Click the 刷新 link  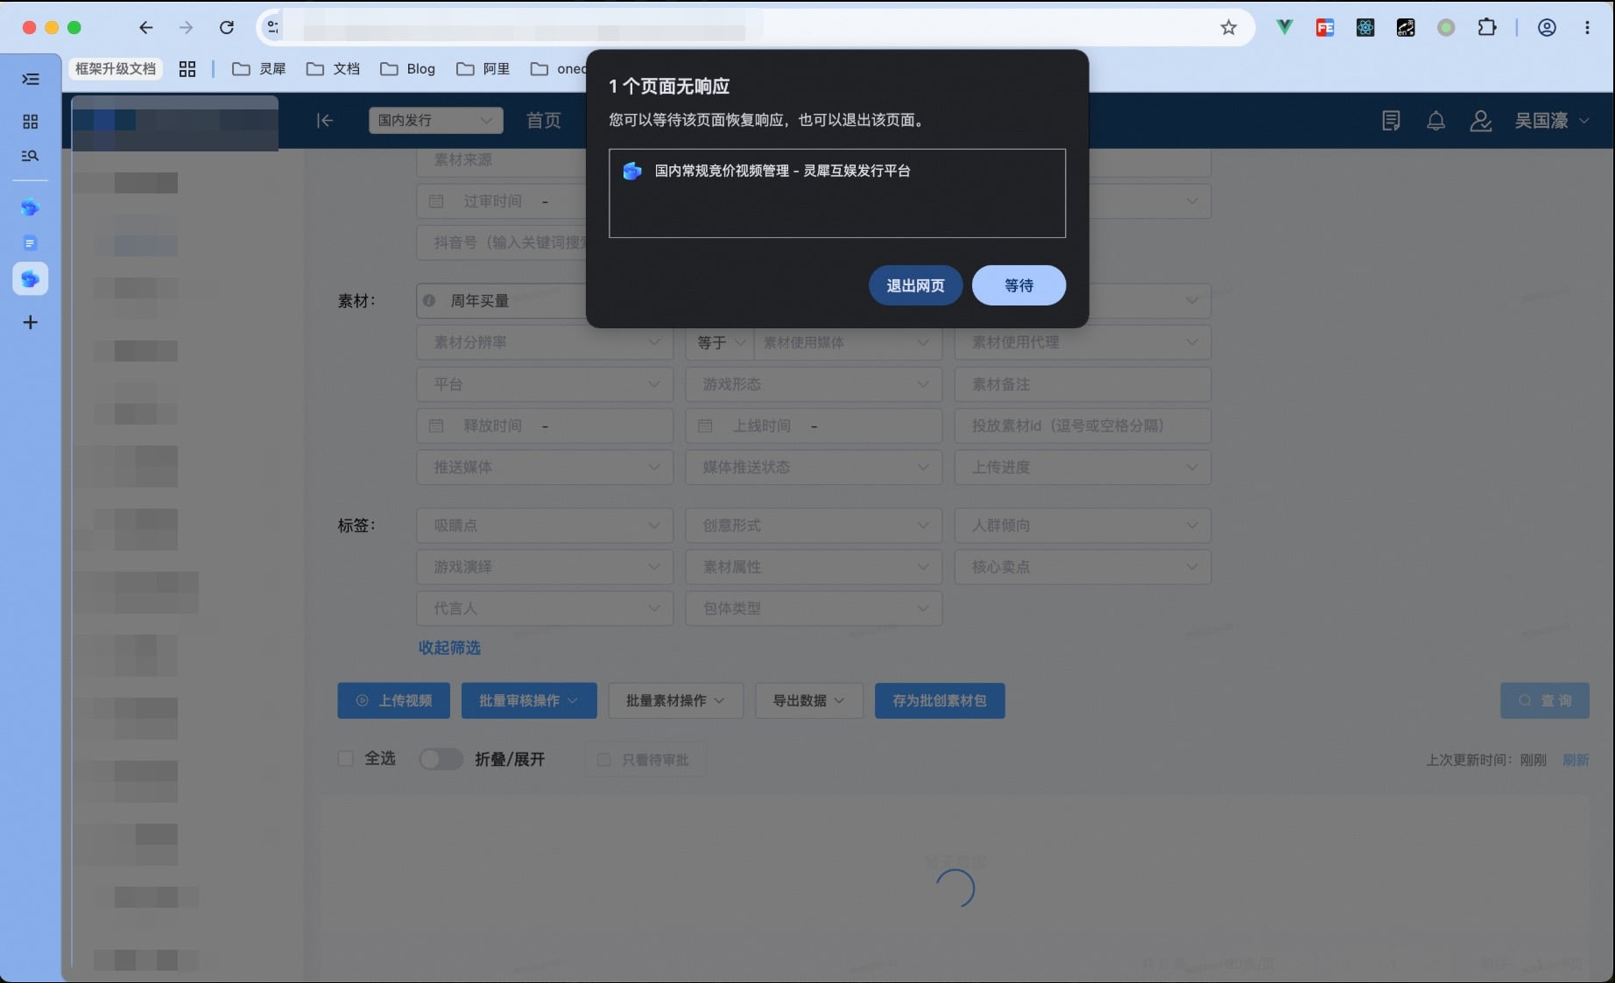1576,760
